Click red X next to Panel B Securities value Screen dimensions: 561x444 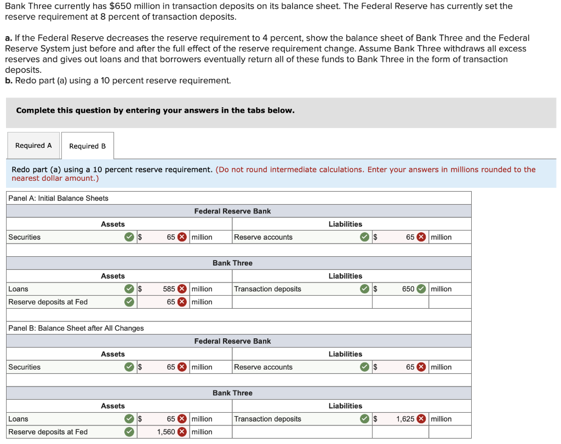coord(182,367)
